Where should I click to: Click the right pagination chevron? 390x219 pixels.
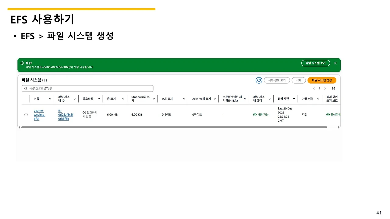point(325,88)
